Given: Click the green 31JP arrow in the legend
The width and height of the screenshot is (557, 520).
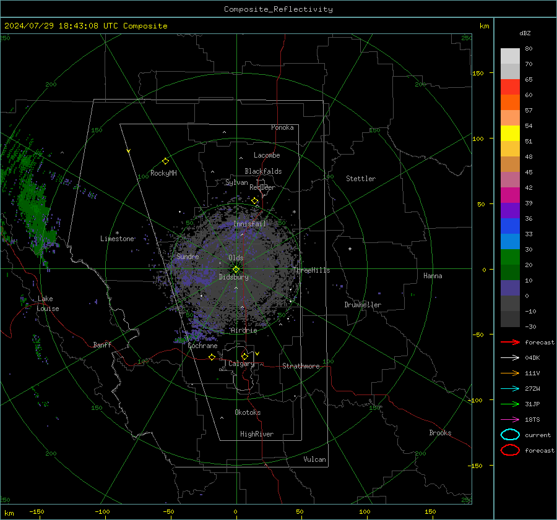Looking at the screenshot, I should click(x=510, y=404).
